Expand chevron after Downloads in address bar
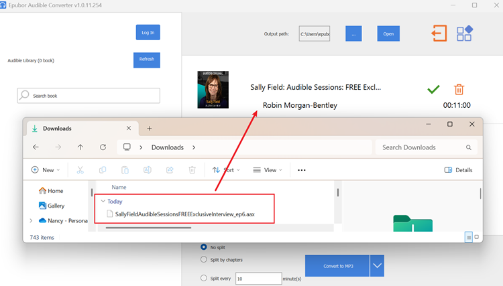This screenshot has height=286, width=503. click(194, 147)
